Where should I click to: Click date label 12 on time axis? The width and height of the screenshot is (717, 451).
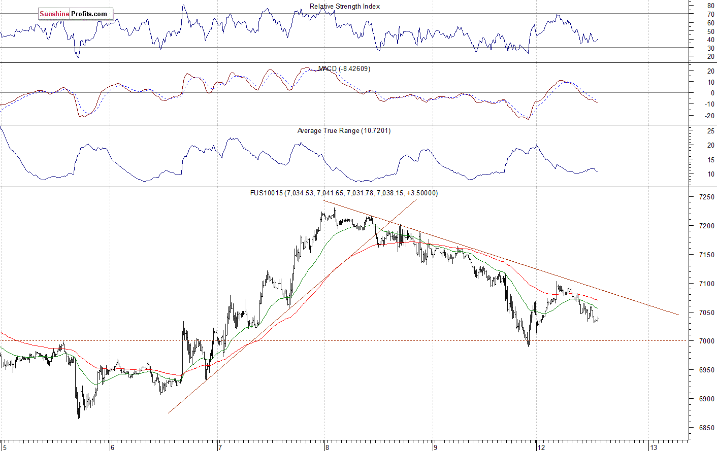point(542,447)
